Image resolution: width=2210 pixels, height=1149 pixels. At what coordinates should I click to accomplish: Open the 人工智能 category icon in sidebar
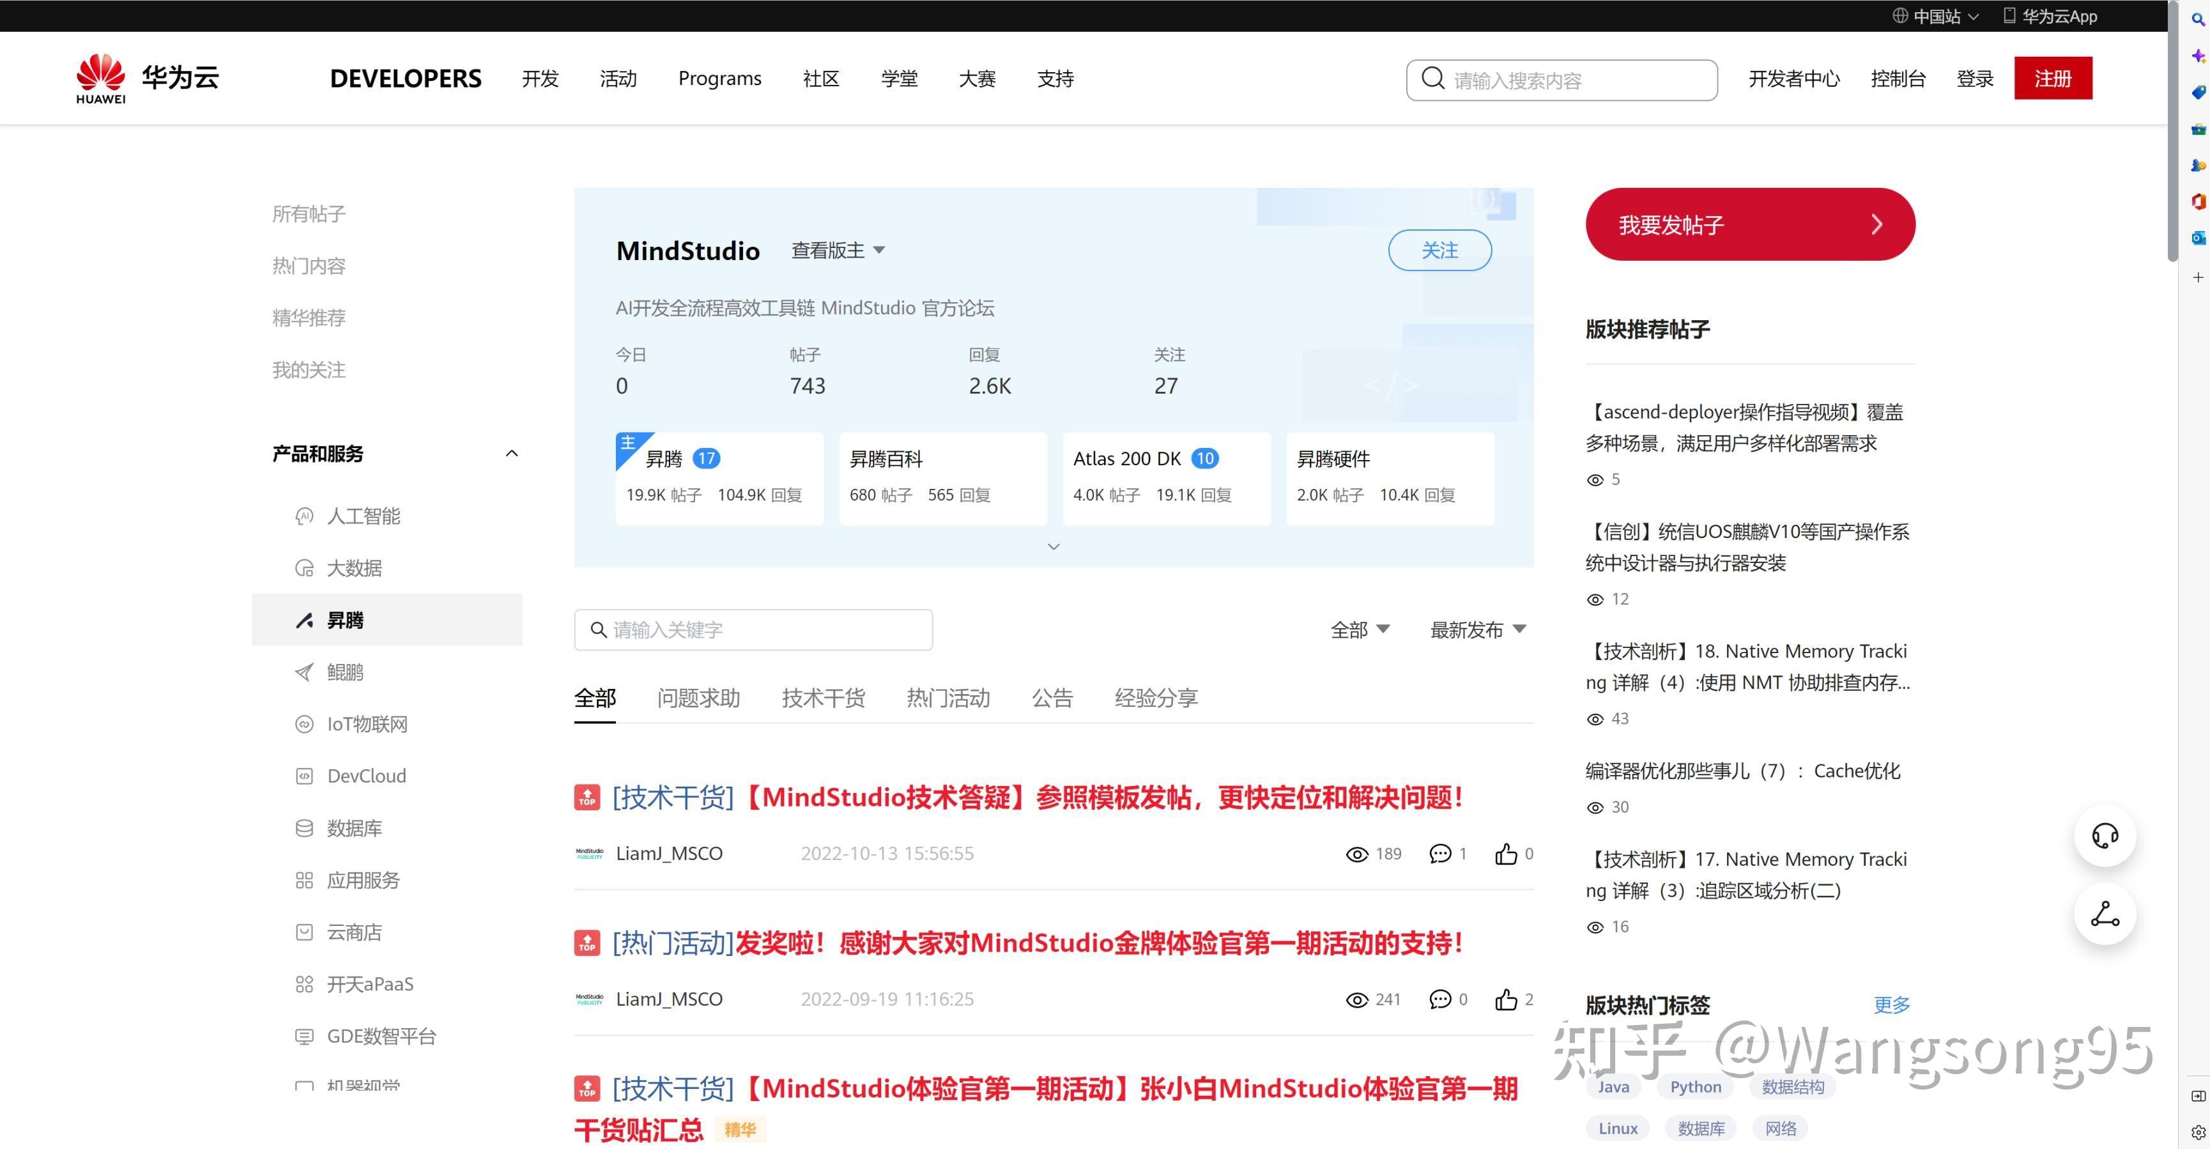point(305,516)
